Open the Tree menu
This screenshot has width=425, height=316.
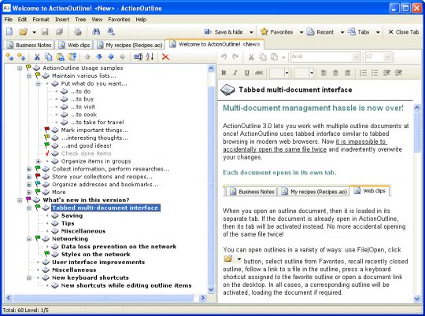80,20
